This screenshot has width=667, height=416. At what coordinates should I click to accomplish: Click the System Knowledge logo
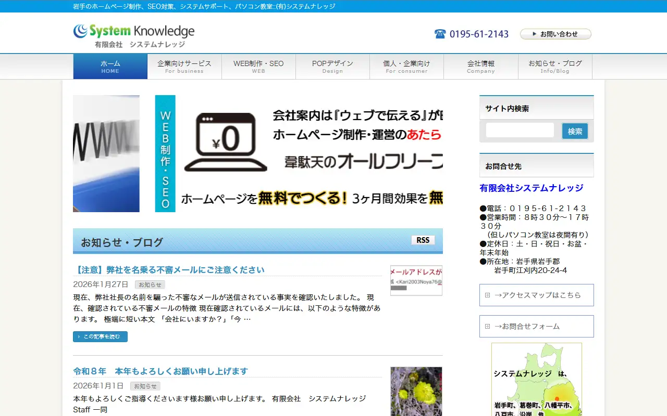134,36
